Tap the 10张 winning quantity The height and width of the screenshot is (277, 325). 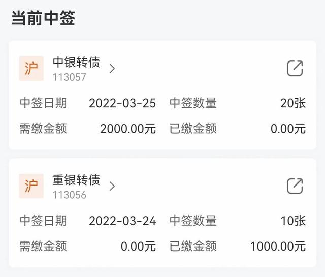click(x=293, y=221)
